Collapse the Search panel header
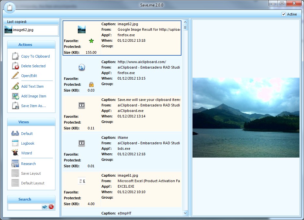 (x=31, y=199)
